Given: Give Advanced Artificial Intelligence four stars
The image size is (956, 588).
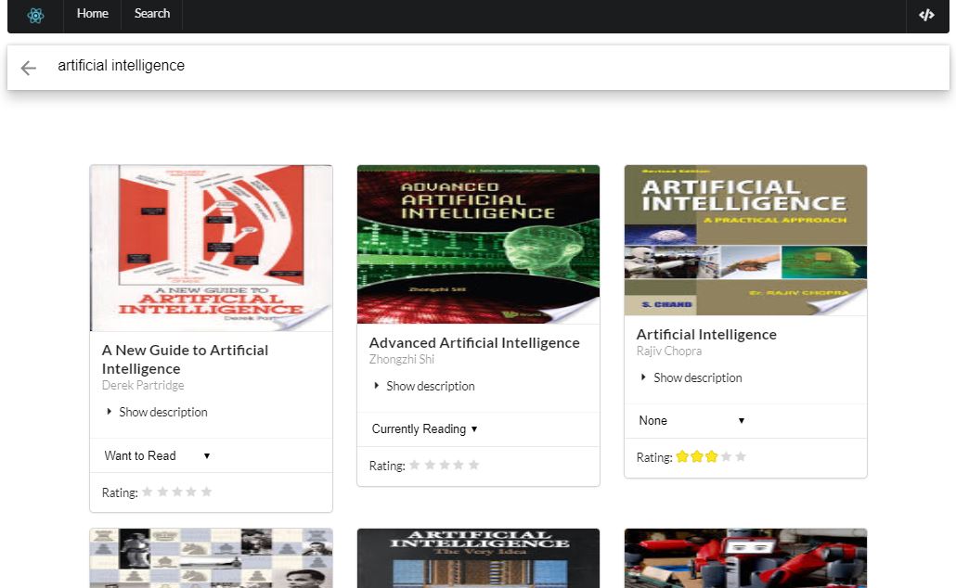Looking at the screenshot, I should (459, 465).
